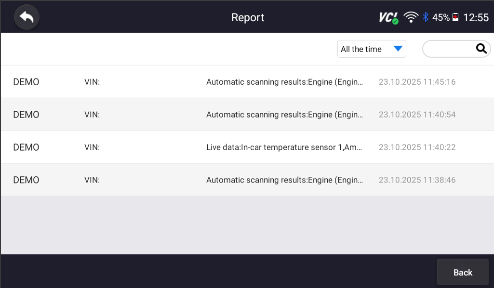
Task: Expand the truncated Engine scanning result text
Action: (x=284, y=82)
